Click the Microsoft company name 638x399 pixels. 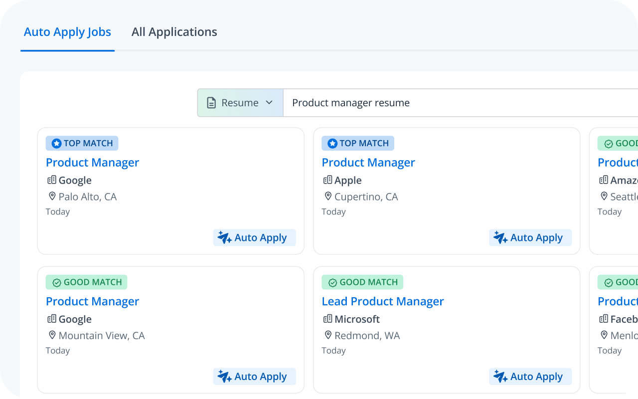click(357, 319)
